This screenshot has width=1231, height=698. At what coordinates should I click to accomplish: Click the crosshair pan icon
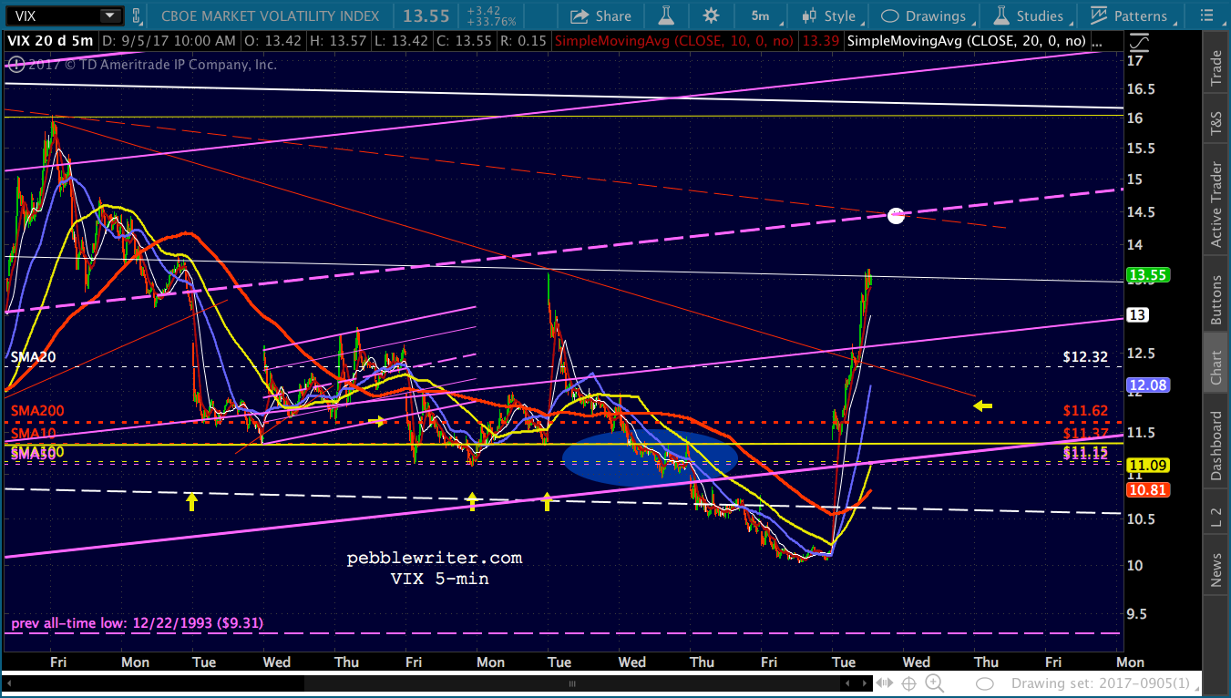click(909, 683)
